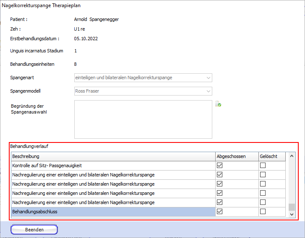
Task: Click the Abgeschossen column header
Action: [x=236, y=156]
